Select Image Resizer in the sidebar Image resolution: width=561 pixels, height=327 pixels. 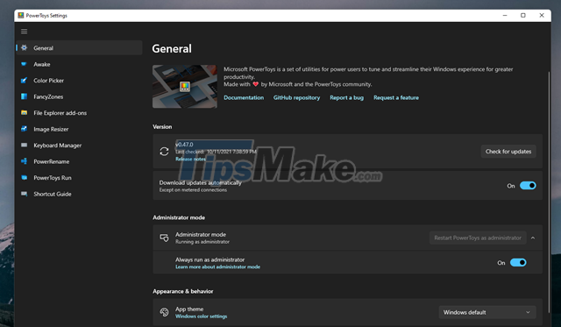[x=79, y=129]
